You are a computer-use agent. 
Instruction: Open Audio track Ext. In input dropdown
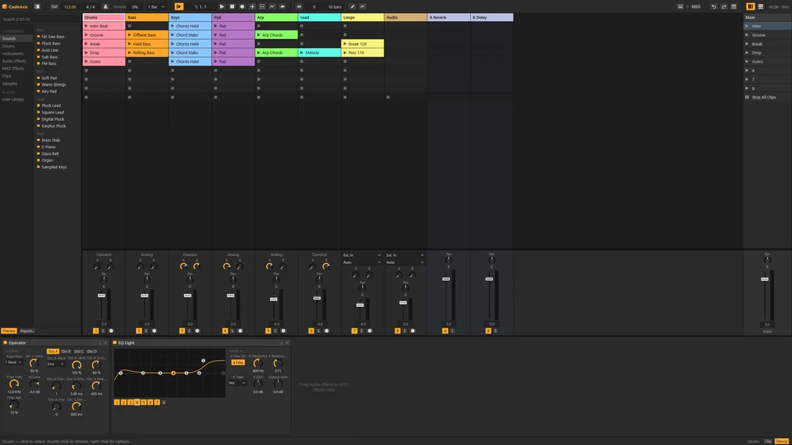click(405, 255)
